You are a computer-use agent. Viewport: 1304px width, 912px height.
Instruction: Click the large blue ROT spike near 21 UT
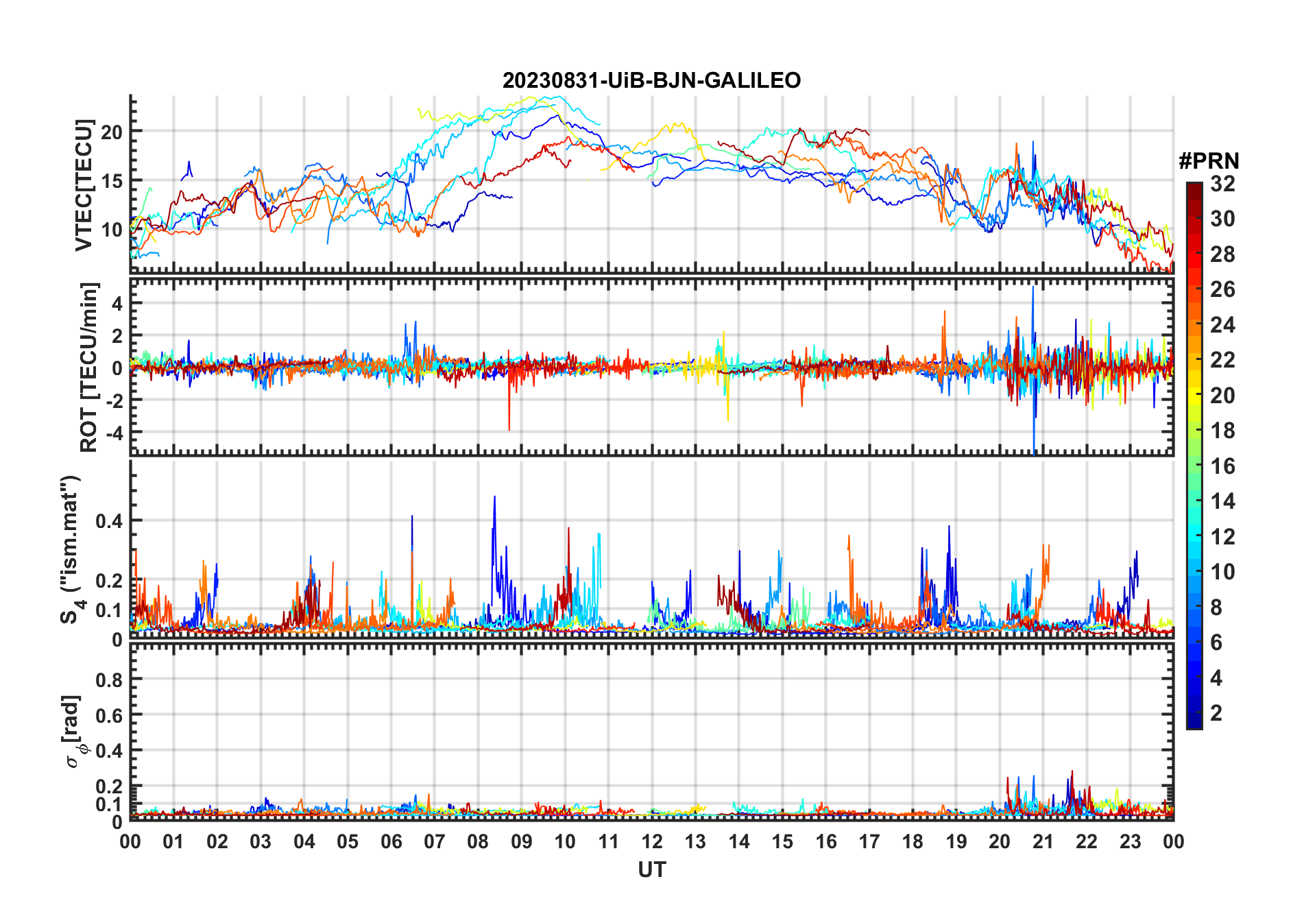click(x=1033, y=370)
